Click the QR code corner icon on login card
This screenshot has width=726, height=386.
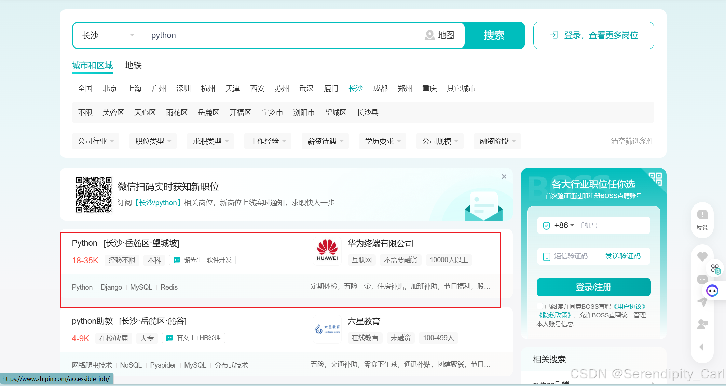pyautogui.click(x=655, y=178)
